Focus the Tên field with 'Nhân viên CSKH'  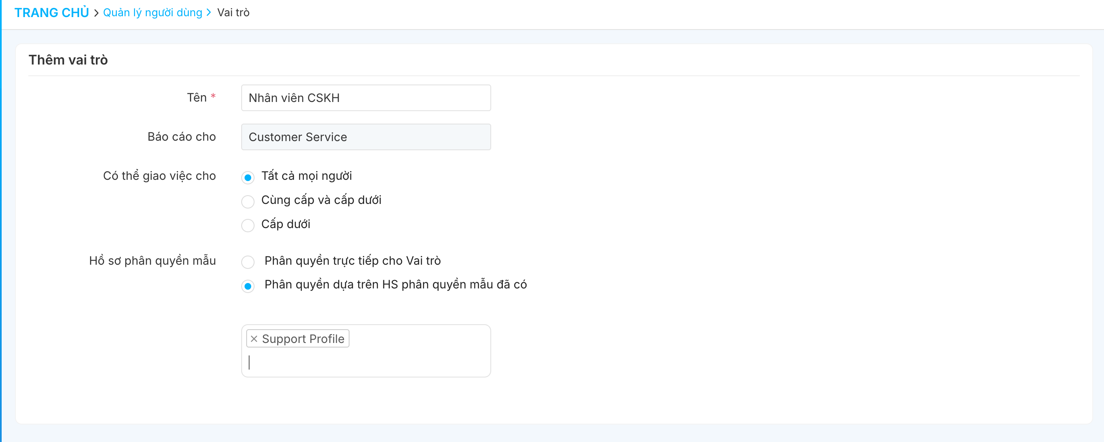pyautogui.click(x=366, y=98)
